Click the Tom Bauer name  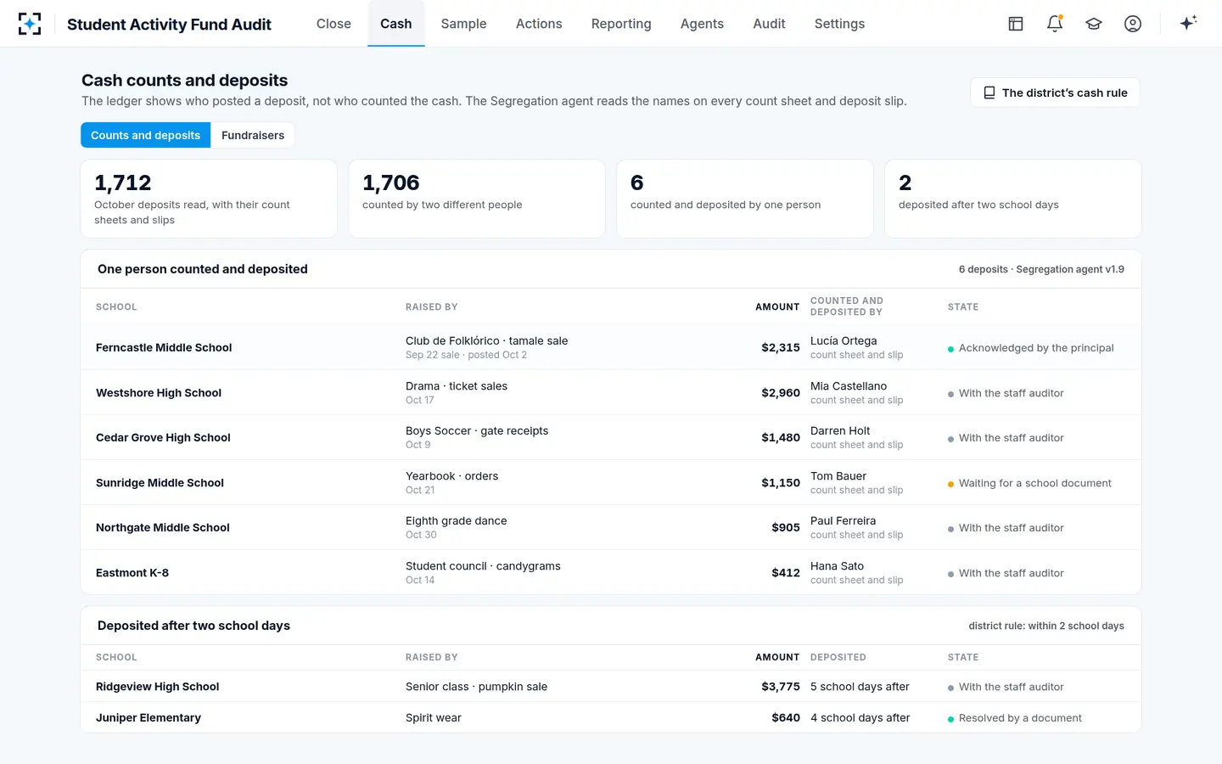pyautogui.click(x=838, y=475)
